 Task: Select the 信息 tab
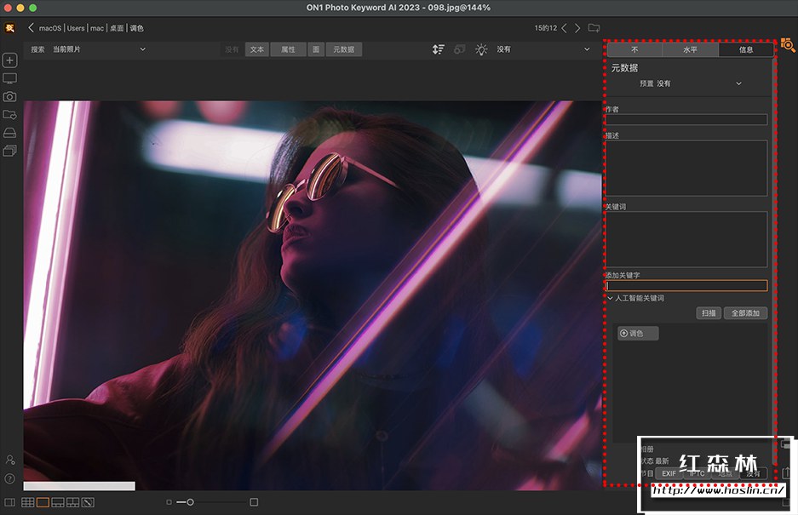coord(746,49)
